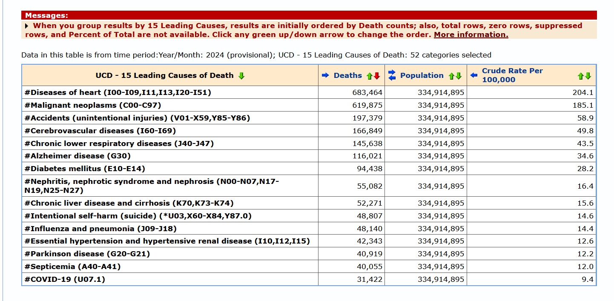Click deaths value 619,875
Image resolution: width=614 pixels, height=301 pixels.
367,105
